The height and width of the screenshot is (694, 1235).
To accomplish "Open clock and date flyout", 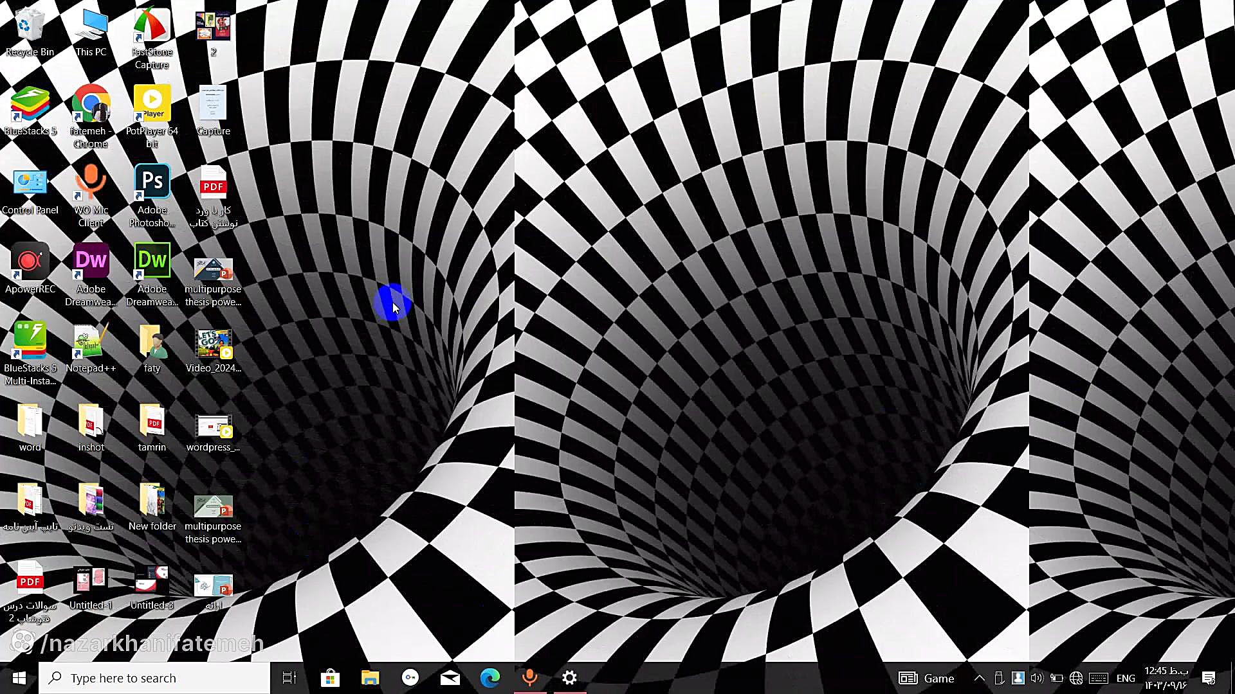I will point(1166,678).
